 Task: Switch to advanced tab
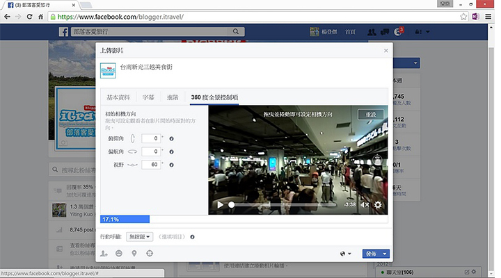point(173,97)
